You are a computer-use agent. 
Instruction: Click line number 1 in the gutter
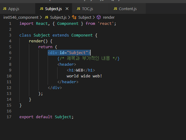[10, 24]
